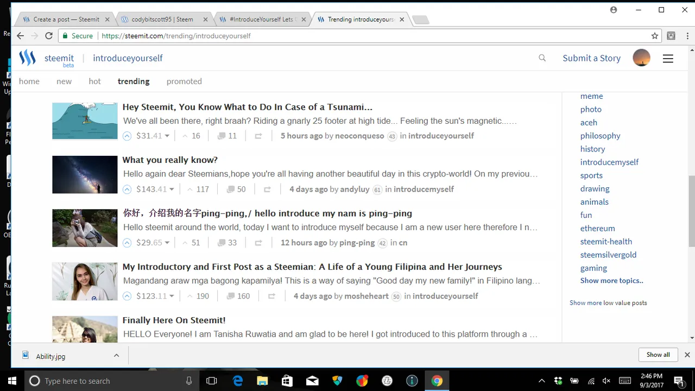Open the steemsilvergold topic
Image resolution: width=695 pixels, height=391 pixels.
pyautogui.click(x=608, y=255)
